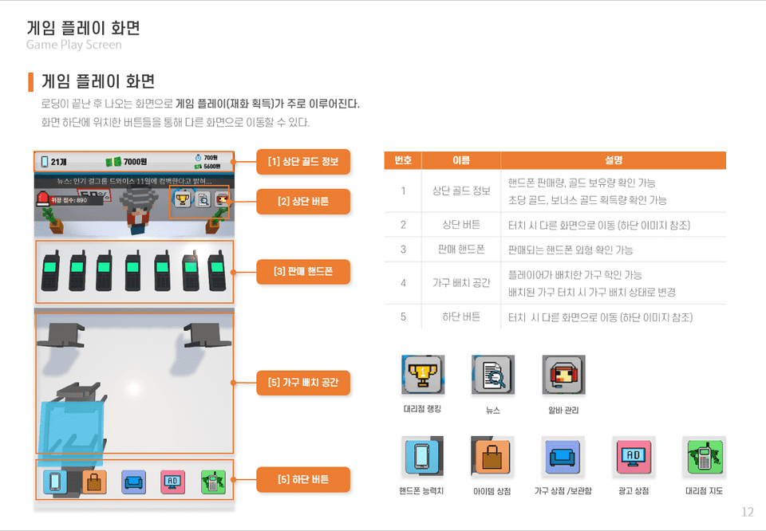This screenshot has width=766, height=531.
Task: Click the 설명 table header
Action: (614, 160)
